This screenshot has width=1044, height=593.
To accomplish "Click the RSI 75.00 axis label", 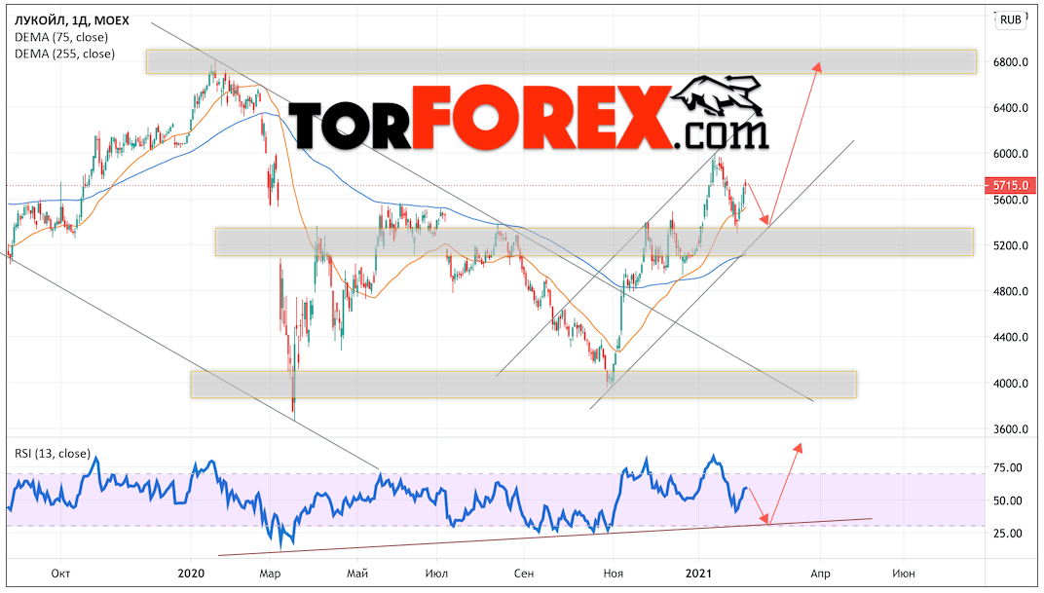I will [1007, 468].
